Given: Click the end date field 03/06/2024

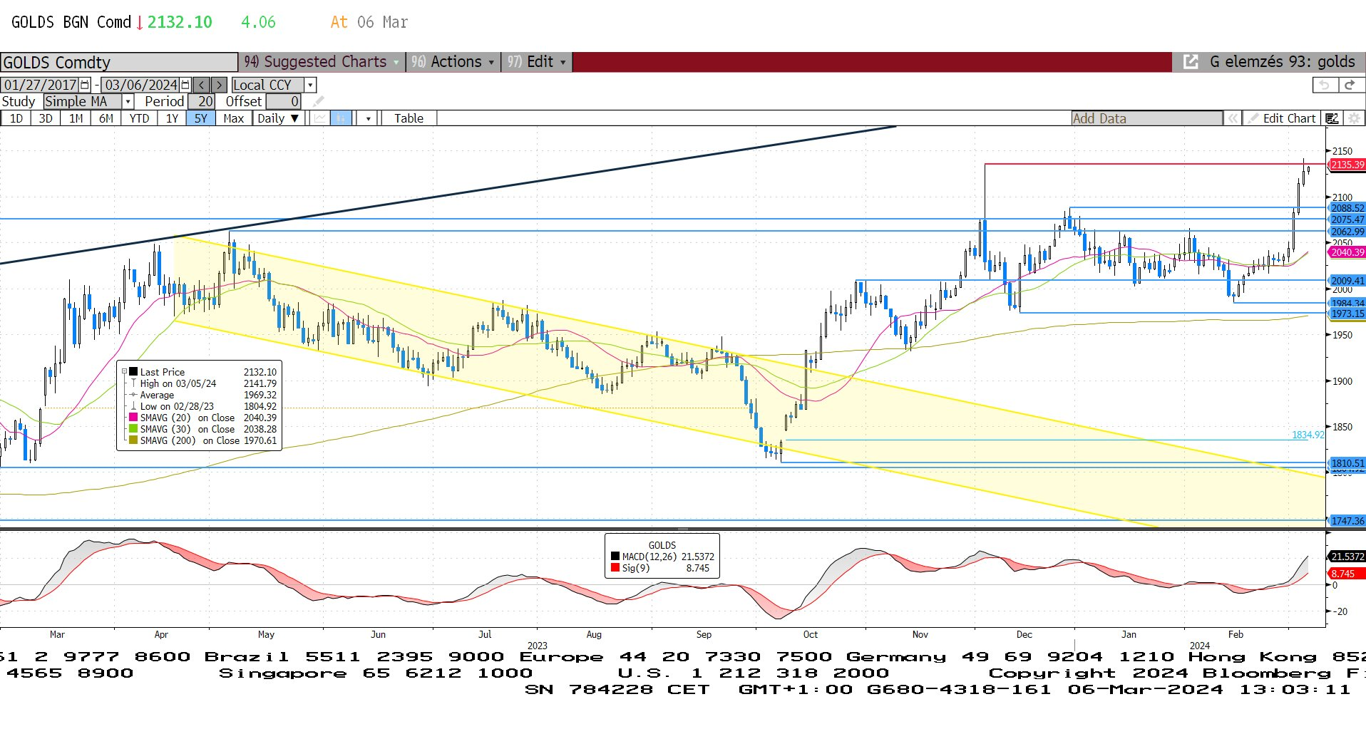Looking at the screenshot, I should click(x=140, y=85).
